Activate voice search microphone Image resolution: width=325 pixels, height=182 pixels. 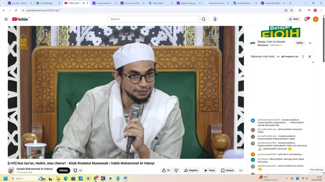click(215, 19)
